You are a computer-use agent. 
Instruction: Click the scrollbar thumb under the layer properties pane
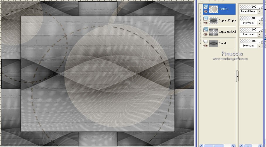point(248,146)
